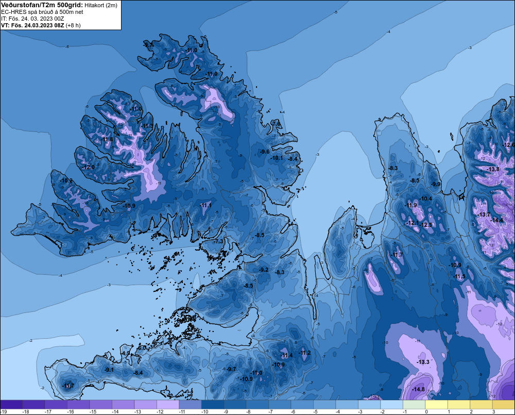Viewport: 515px width, 415px height.
Task: Select legend swatch between -19 and -18
Action: 11,405
